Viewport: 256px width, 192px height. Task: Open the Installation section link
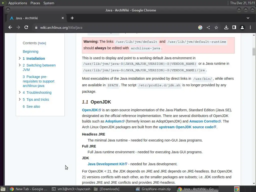[x=34, y=58]
